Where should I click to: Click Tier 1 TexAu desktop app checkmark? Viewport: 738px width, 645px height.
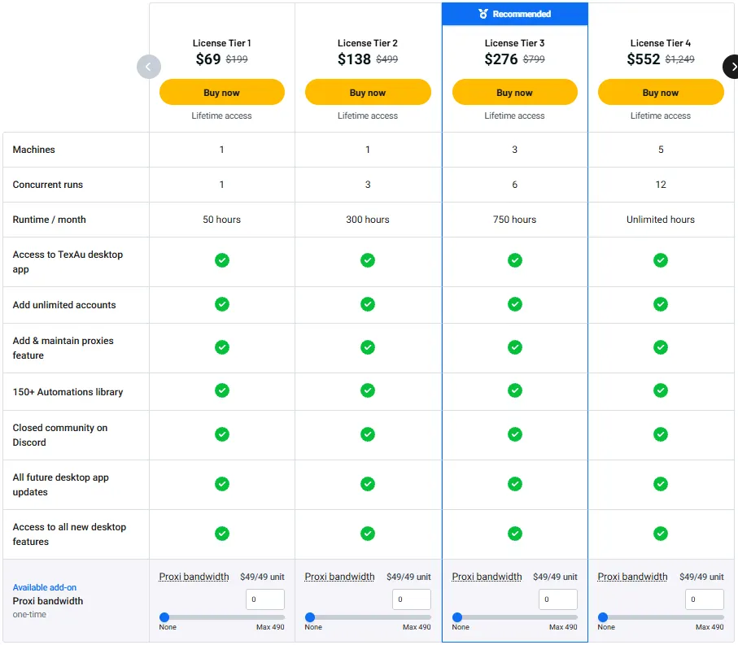[x=221, y=260]
